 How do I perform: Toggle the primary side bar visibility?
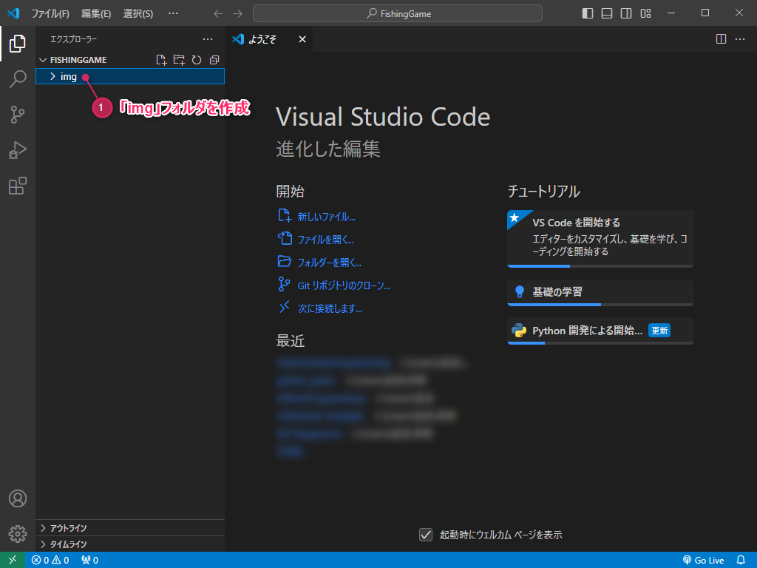588,13
